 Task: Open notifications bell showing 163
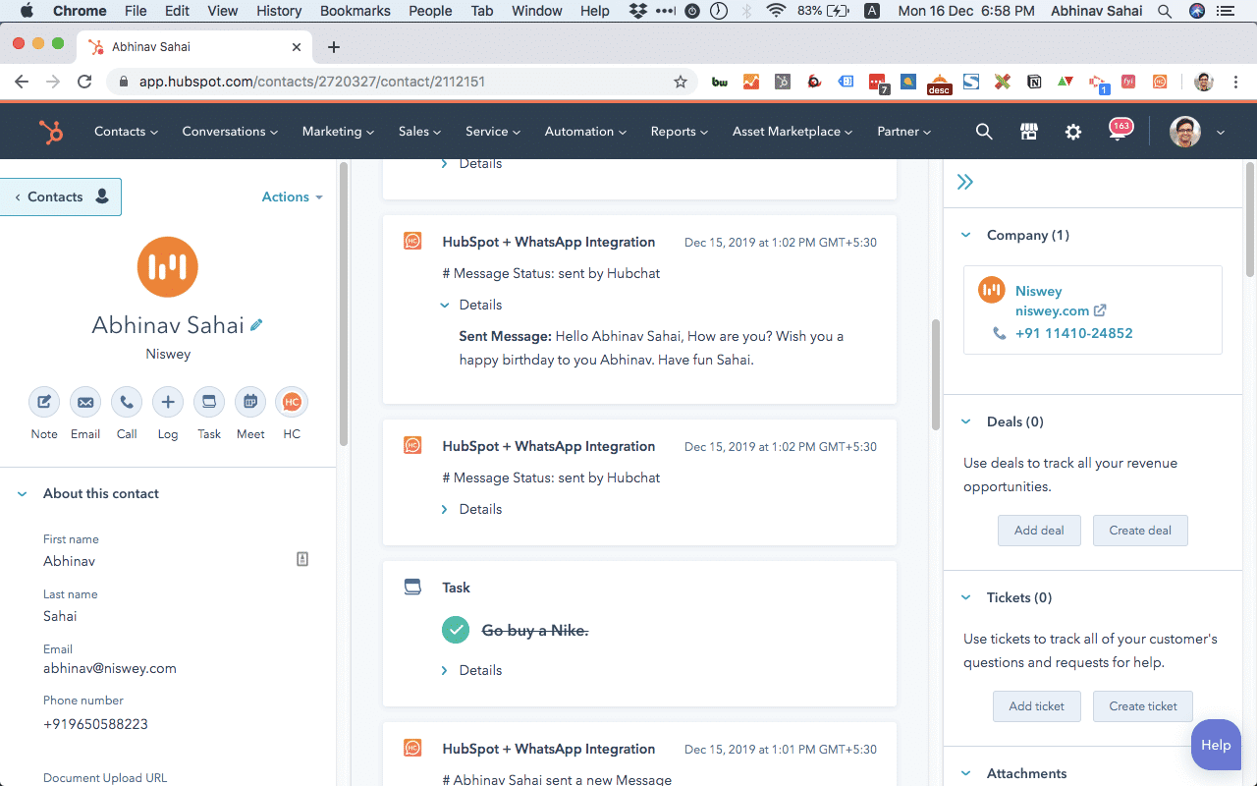pyautogui.click(x=1119, y=130)
